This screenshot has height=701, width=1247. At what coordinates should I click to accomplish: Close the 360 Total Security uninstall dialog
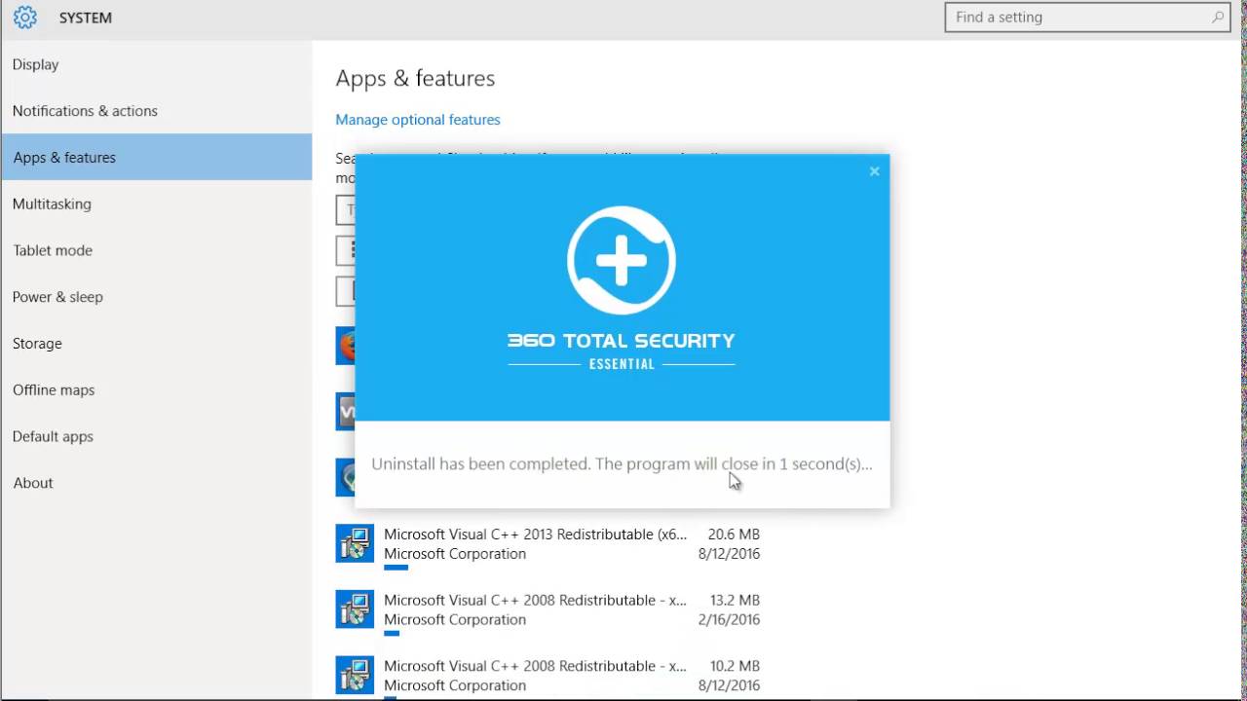[874, 171]
